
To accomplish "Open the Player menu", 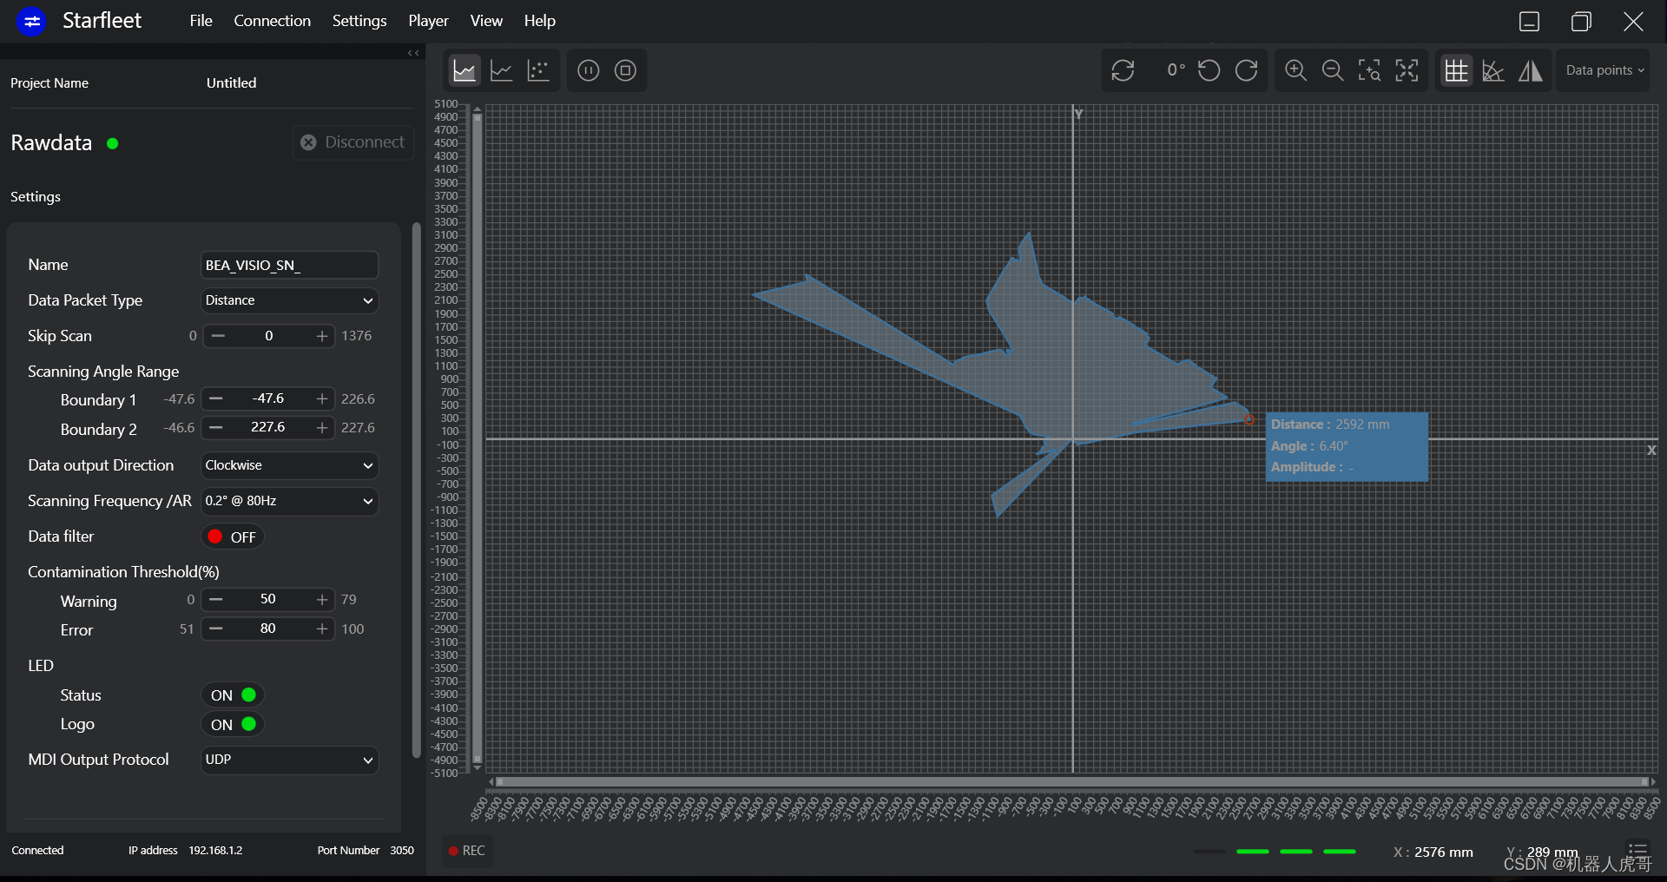I will [429, 21].
